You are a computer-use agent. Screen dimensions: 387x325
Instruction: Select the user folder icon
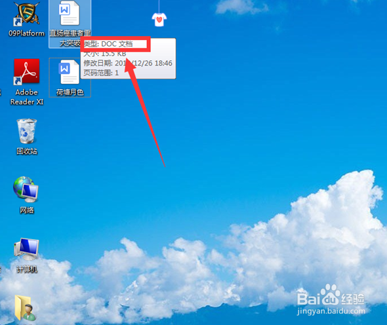click(x=25, y=308)
